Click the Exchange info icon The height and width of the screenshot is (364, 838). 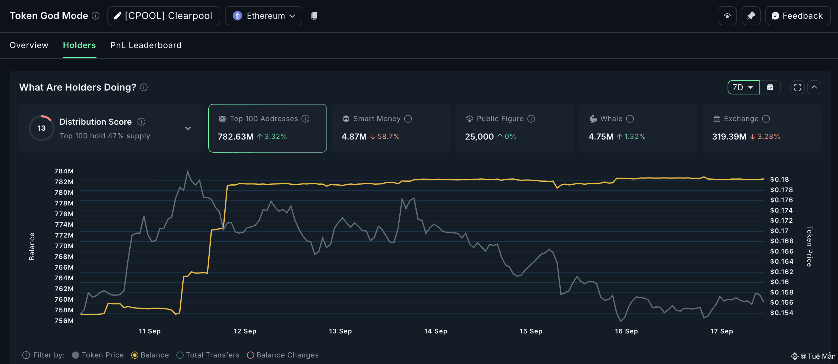point(766,119)
